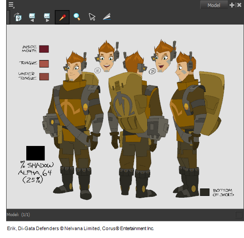Click the Model (1/1) status label
Image resolution: width=244 pixels, height=238 pixels.
(x=18, y=215)
